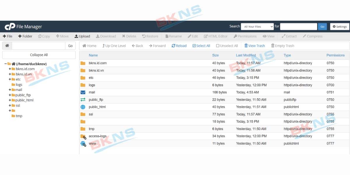Select the tmp row in file list
This screenshot has width=350, height=175.
click(x=214, y=129)
